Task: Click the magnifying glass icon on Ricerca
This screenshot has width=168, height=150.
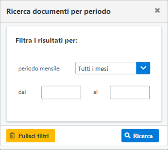Action: [x=127, y=136]
